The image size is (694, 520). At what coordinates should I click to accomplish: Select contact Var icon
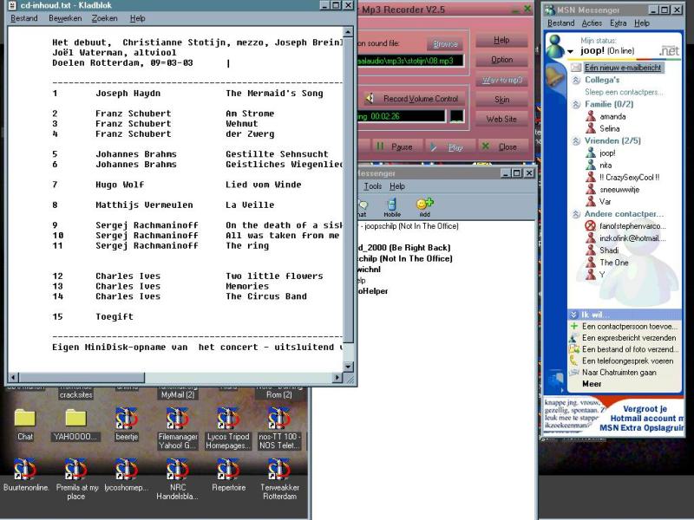(x=591, y=202)
